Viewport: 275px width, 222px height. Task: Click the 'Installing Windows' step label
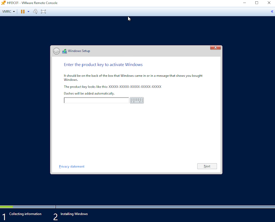[x=74, y=214]
